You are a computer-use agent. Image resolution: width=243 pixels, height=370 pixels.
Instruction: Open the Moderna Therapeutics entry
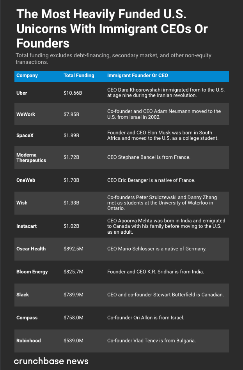(31, 157)
